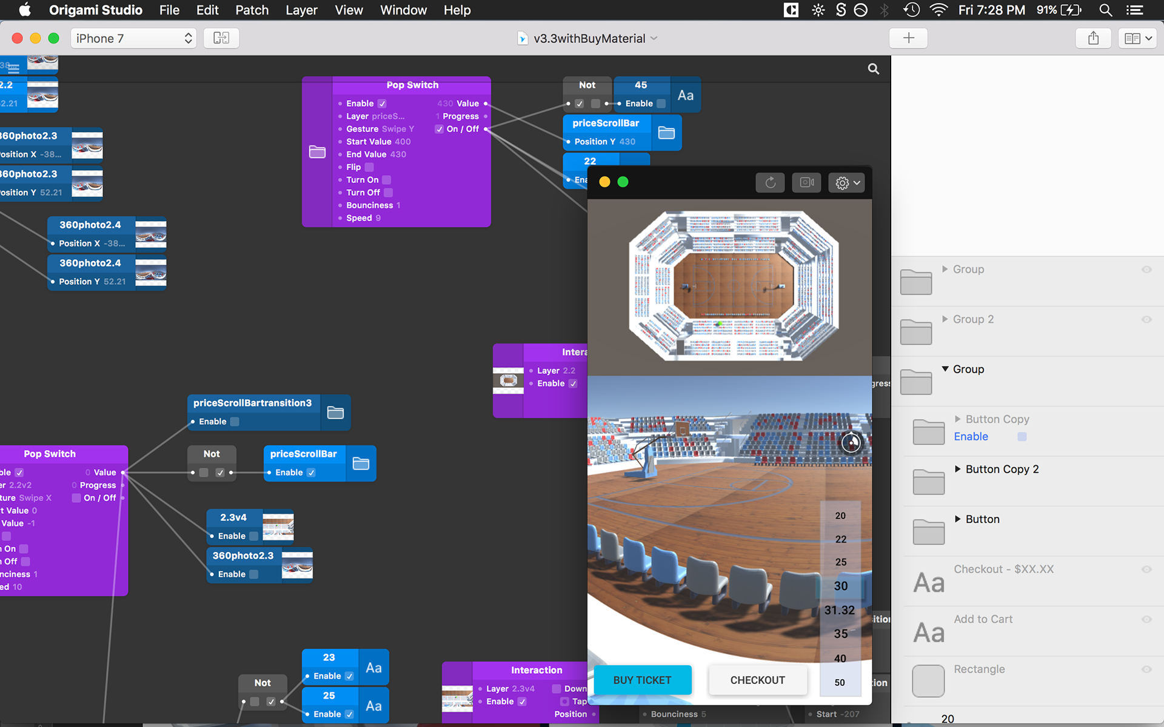Open the File menu
The image size is (1164, 727).
pyautogui.click(x=169, y=10)
